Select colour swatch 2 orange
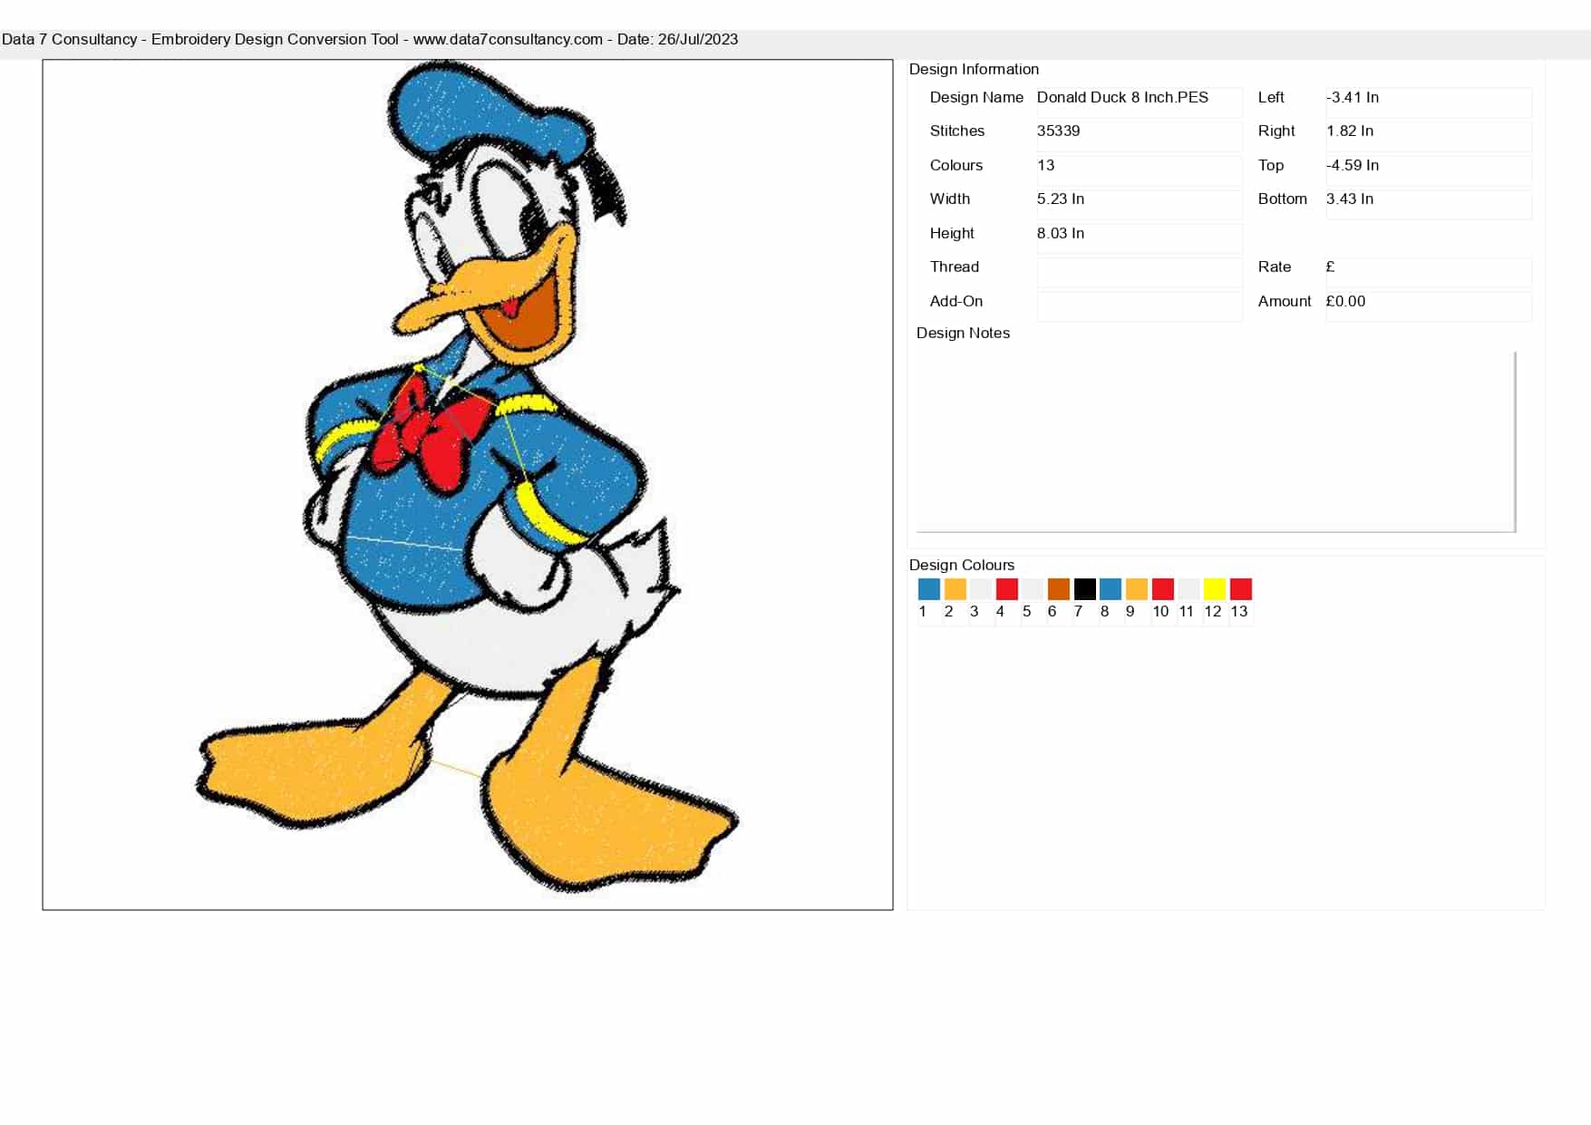 (x=955, y=589)
